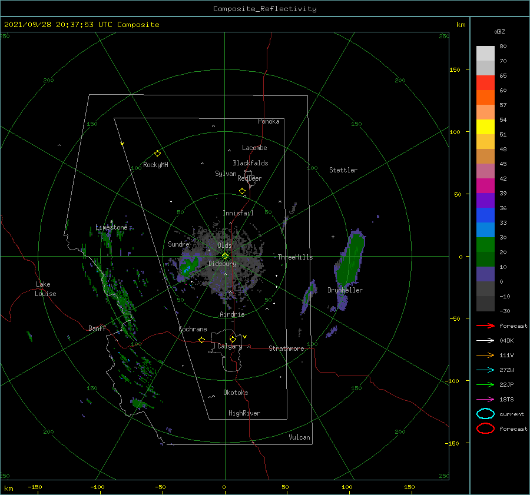
Task: Click the Lake Louise label
Action: (x=45, y=289)
